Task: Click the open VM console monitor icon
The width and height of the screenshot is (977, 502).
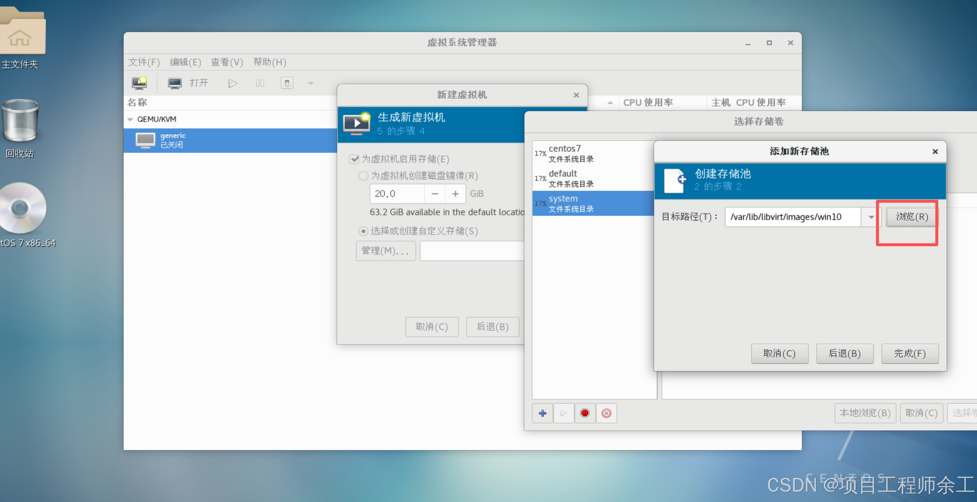Action: [x=175, y=83]
